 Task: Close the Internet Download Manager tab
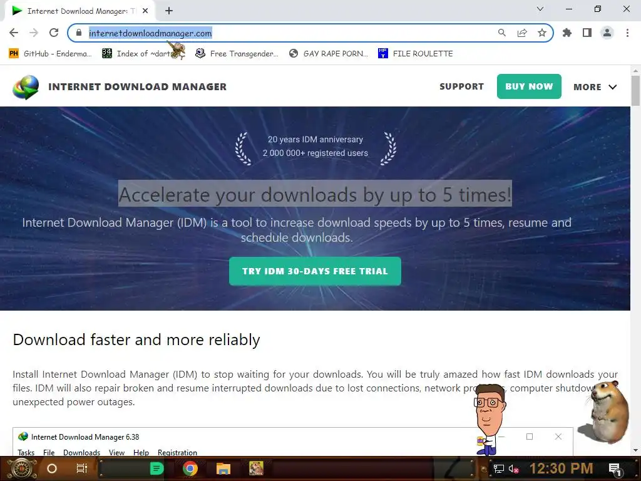[145, 11]
